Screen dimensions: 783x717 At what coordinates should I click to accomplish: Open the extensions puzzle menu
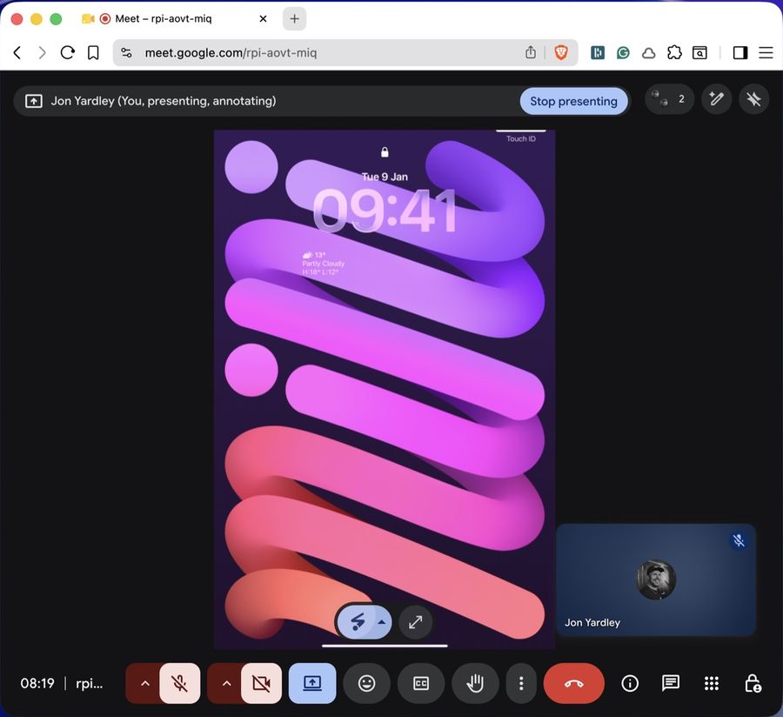coord(674,52)
